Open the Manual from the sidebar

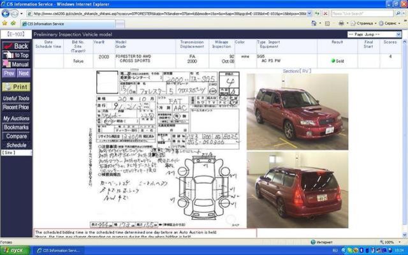click(x=16, y=64)
